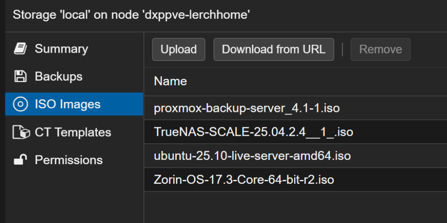Viewport: 447px width, 223px height.
Task: Open the Permissions section label
Action: click(69, 160)
